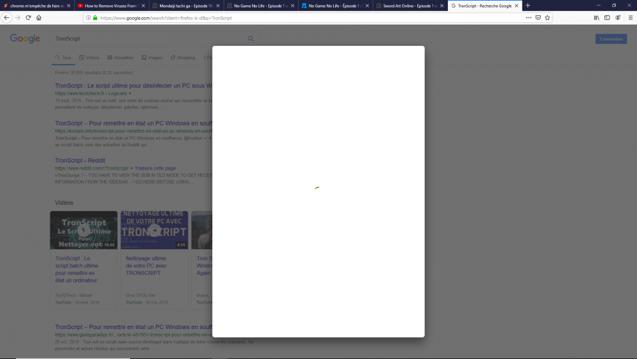Click 'Tech2Tech - Mikael' video source text
The width and height of the screenshot is (637, 359).
tap(73, 296)
